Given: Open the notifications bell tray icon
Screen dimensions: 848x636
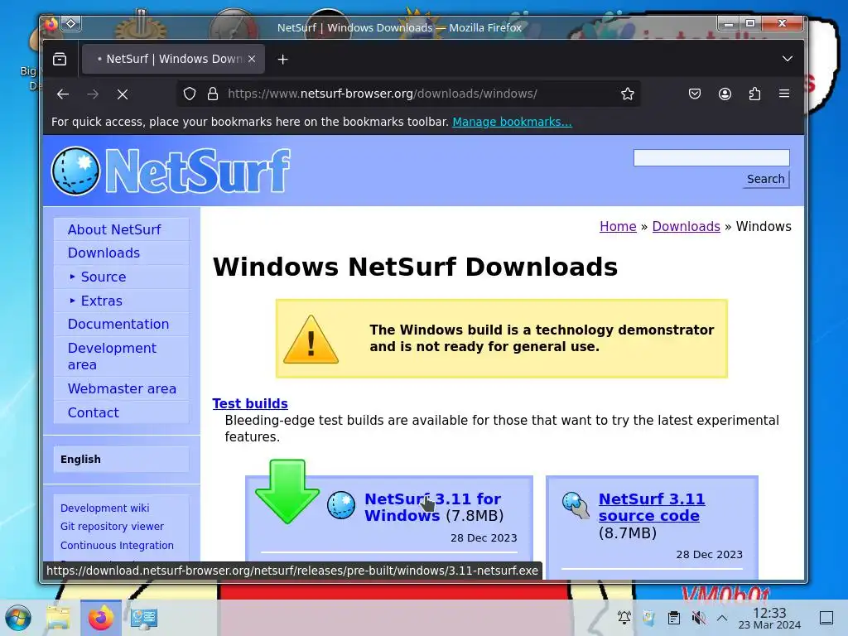Looking at the screenshot, I should (x=624, y=618).
